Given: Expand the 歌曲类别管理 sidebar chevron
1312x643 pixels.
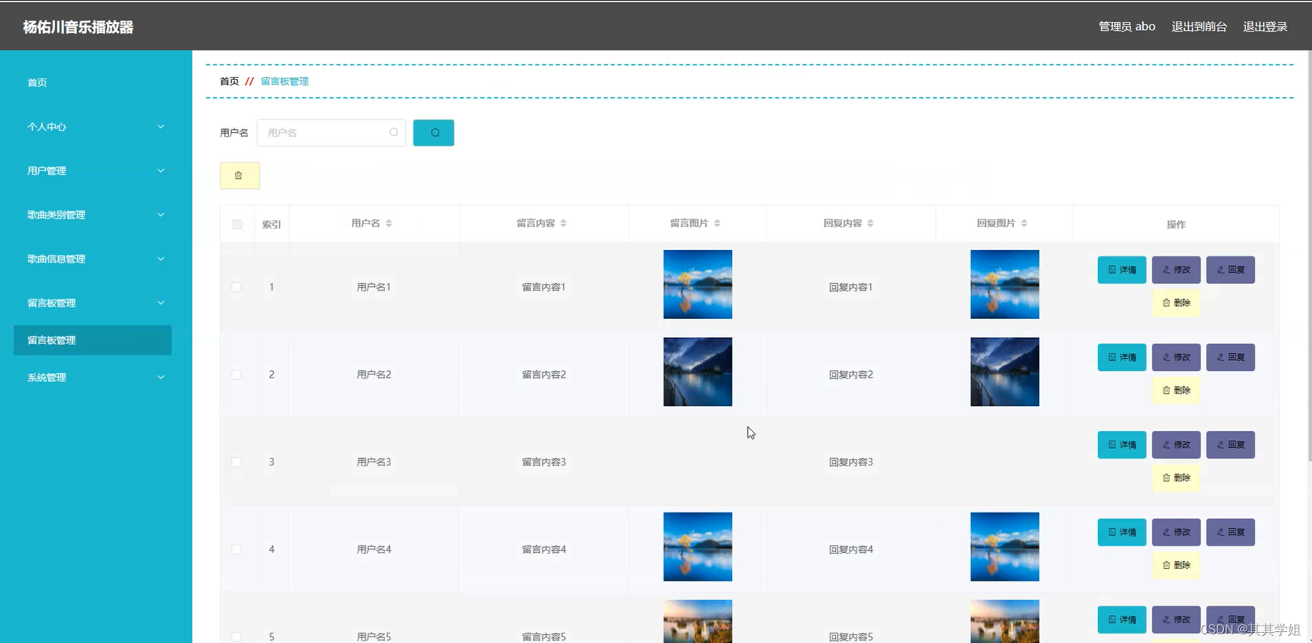Looking at the screenshot, I should (161, 215).
